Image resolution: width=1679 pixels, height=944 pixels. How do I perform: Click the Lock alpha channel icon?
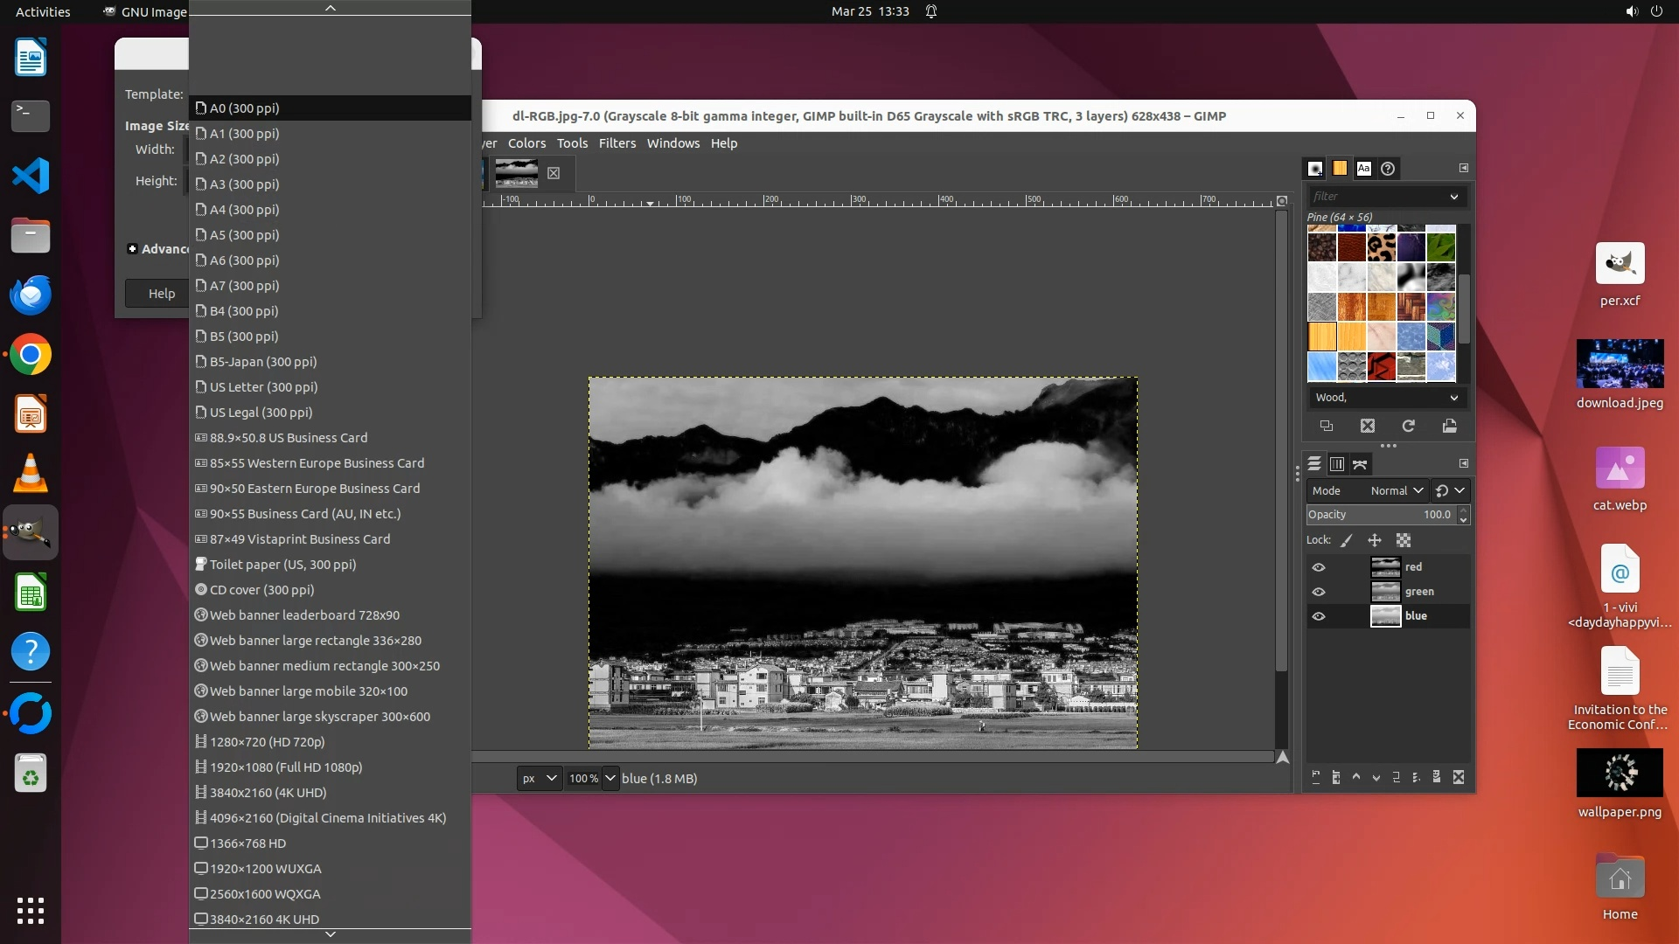[1404, 540]
